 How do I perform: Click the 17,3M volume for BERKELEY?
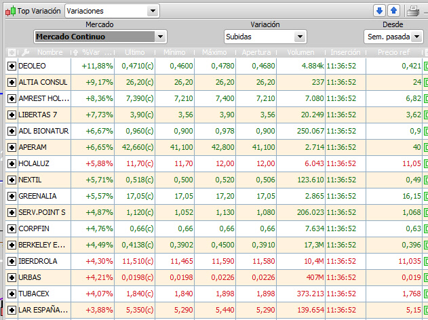pos(314,245)
